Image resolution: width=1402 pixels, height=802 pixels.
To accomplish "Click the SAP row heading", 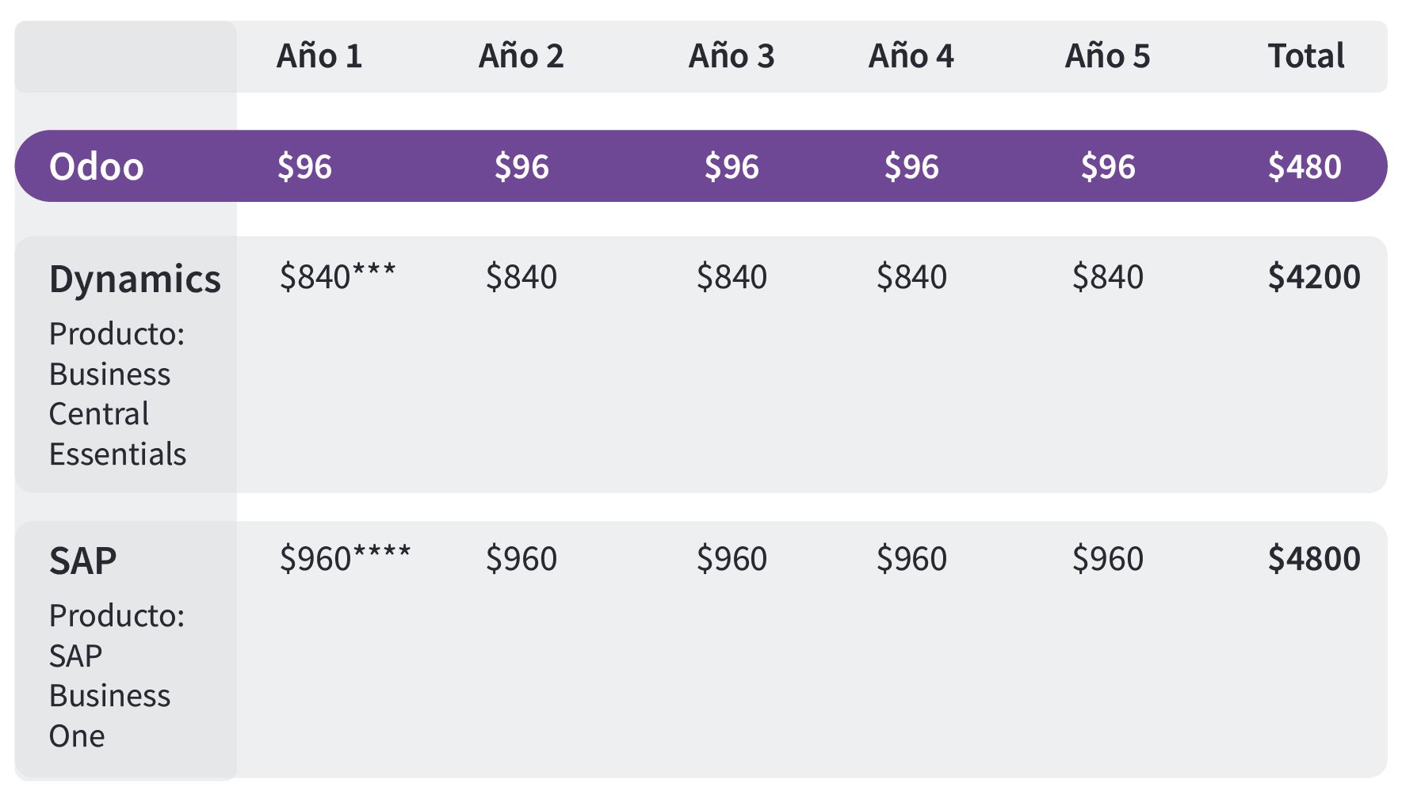I will point(82,561).
